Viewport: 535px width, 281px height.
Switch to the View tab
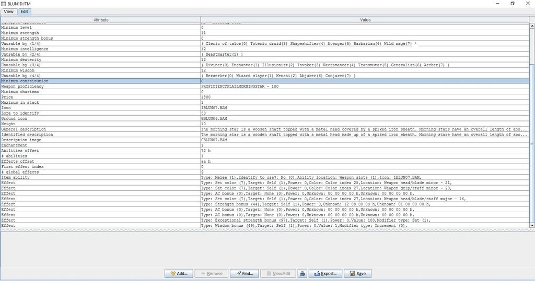pos(8,11)
